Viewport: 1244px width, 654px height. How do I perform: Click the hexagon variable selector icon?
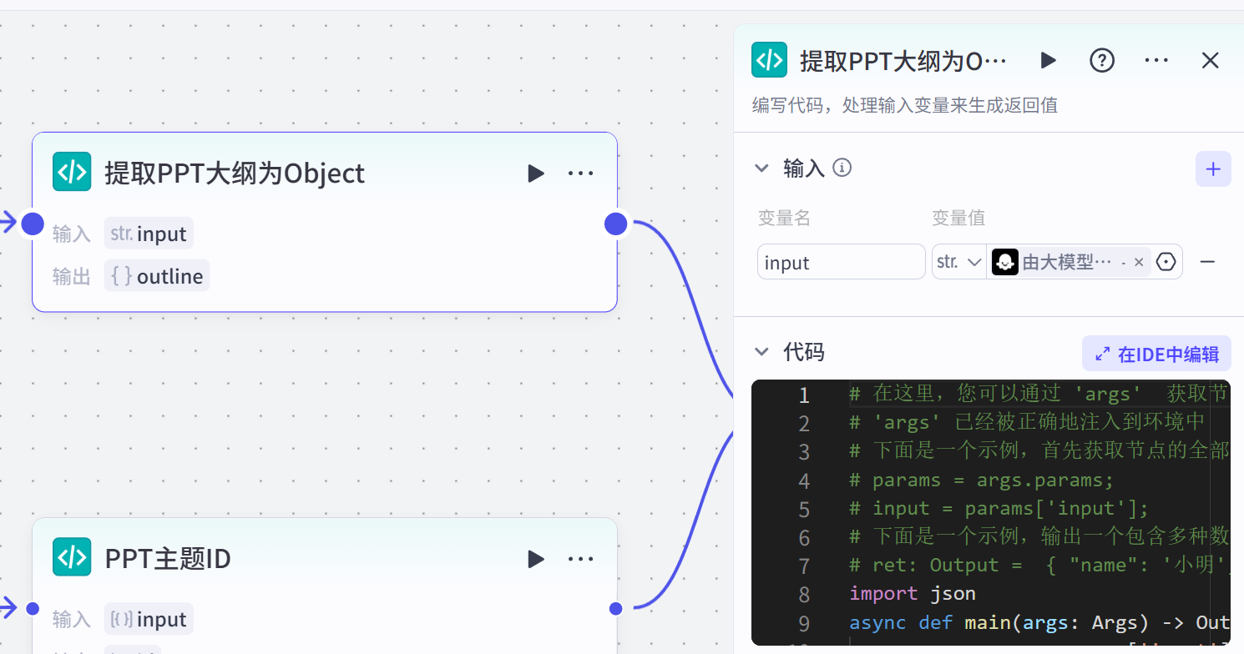(x=1166, y=262)
